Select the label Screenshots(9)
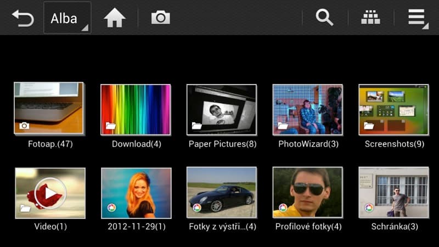 tap(395, 144)
